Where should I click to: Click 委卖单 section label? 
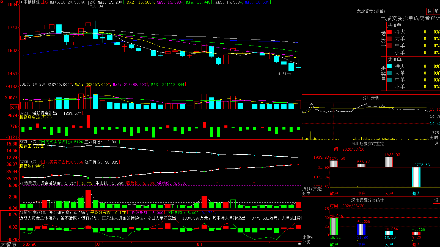383,73
